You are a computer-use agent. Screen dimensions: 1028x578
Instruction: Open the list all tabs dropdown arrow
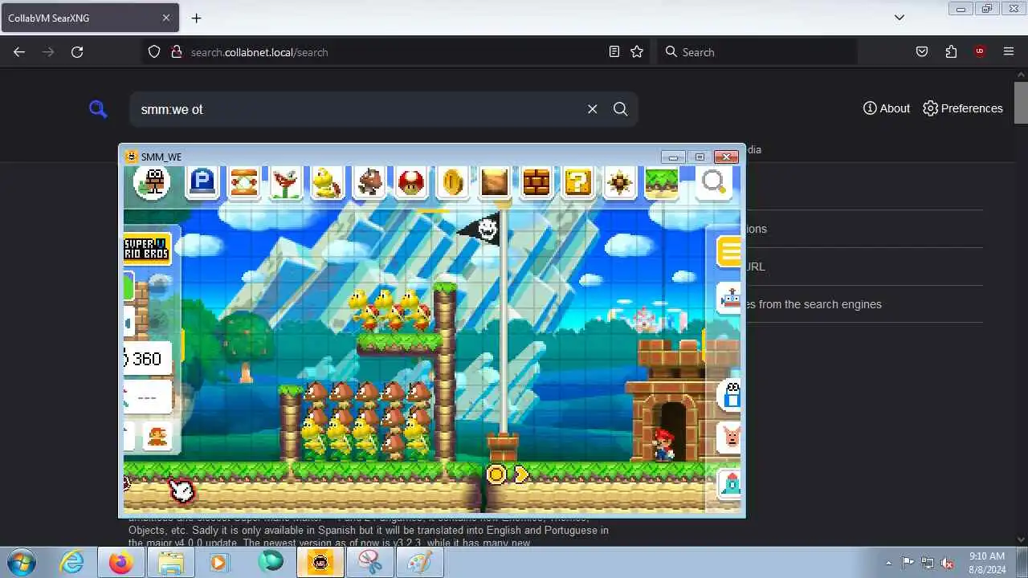click(x=899, y=17)
